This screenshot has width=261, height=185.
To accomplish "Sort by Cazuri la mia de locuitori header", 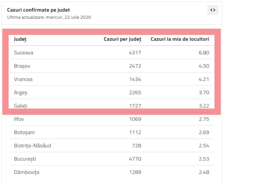I will (180, 39).
